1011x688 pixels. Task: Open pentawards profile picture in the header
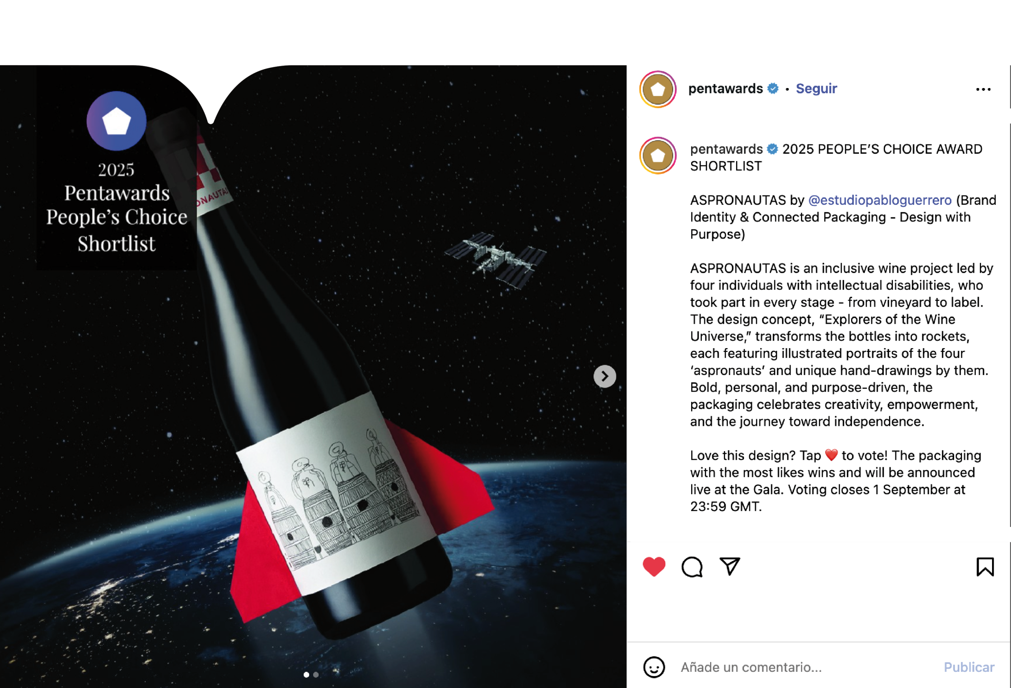coord(657,89)
